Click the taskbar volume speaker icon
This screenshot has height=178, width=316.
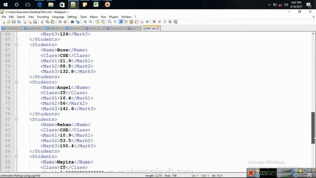click(286, 4)
